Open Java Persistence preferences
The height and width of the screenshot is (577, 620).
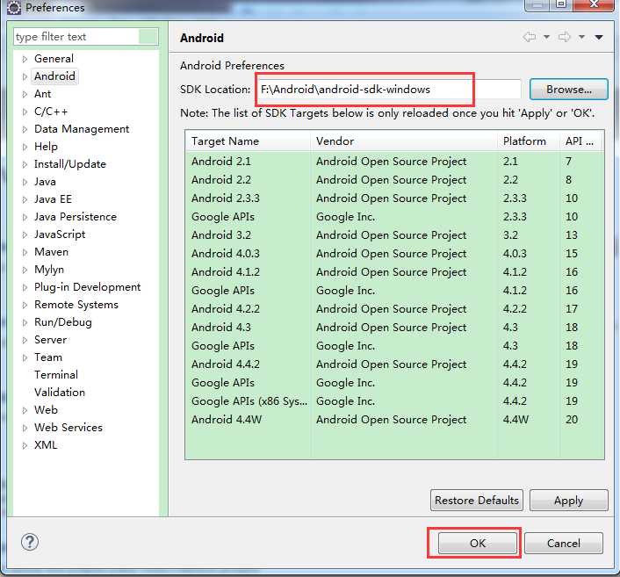coord(76,217)
